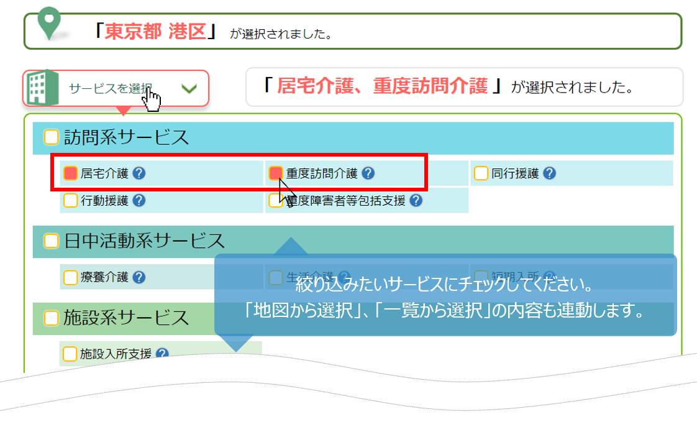Click the green building icon in service selector
This screenshot has width=697, height=427.
(x=43, y=88)
